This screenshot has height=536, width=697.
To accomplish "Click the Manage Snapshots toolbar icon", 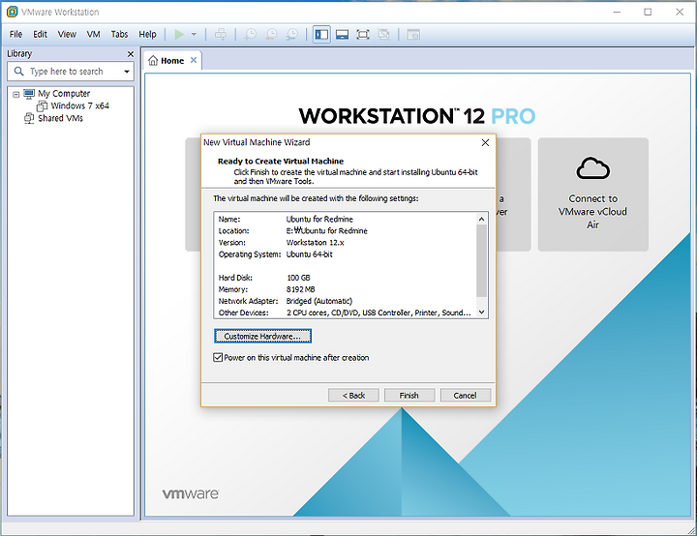I will [292, 34].
